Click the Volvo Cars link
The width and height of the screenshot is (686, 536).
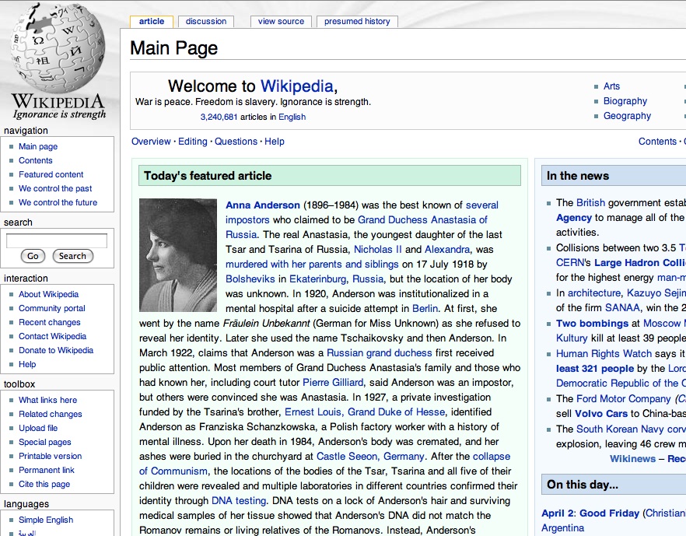pos(601,414)
